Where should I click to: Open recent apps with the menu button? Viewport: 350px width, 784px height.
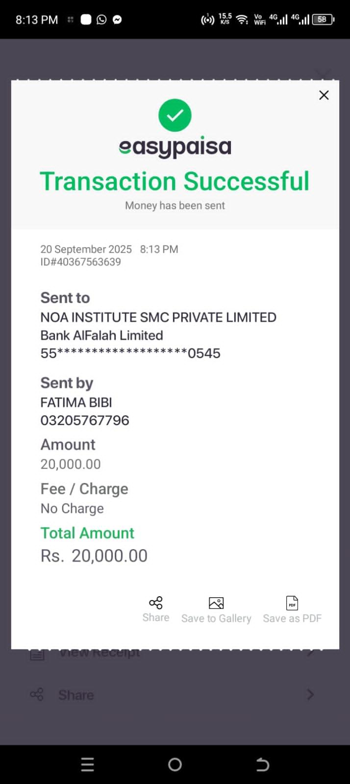[87, 764]
